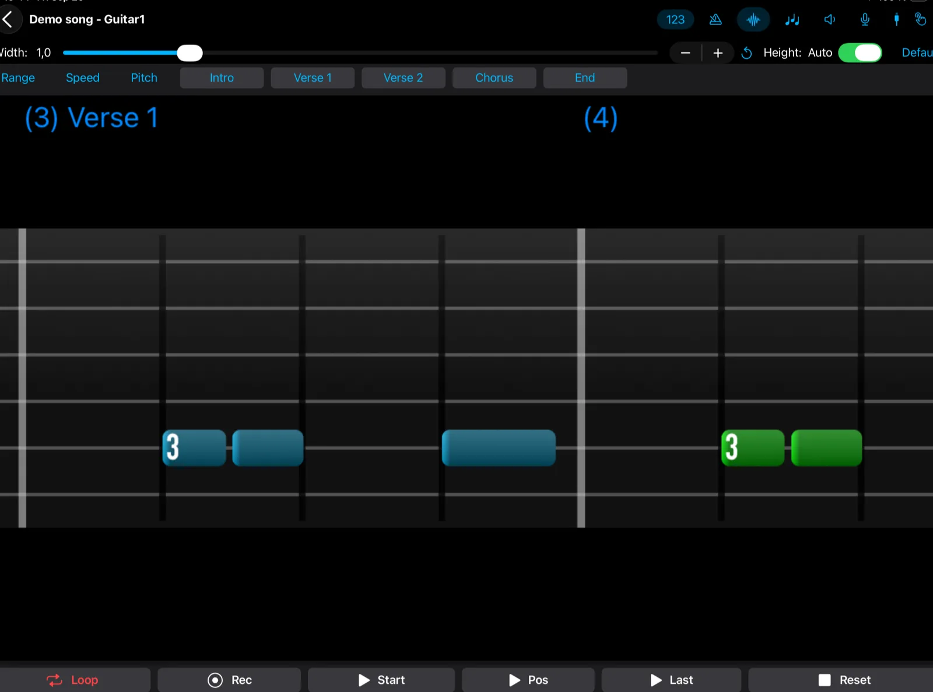Image resolution: width=933 pixels, height=692 pixels.
Task: Select the unlabeled blue note after fret 3
Action: click(268, 448)
